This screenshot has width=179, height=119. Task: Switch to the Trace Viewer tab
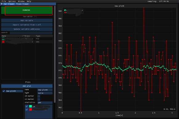click(22, 4)
